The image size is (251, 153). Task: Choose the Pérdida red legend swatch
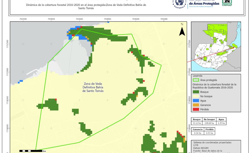(196, 109)
